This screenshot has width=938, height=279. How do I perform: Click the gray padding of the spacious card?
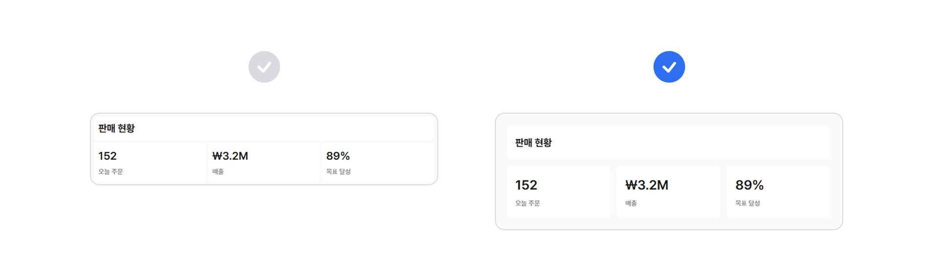(x=668, y=223)
